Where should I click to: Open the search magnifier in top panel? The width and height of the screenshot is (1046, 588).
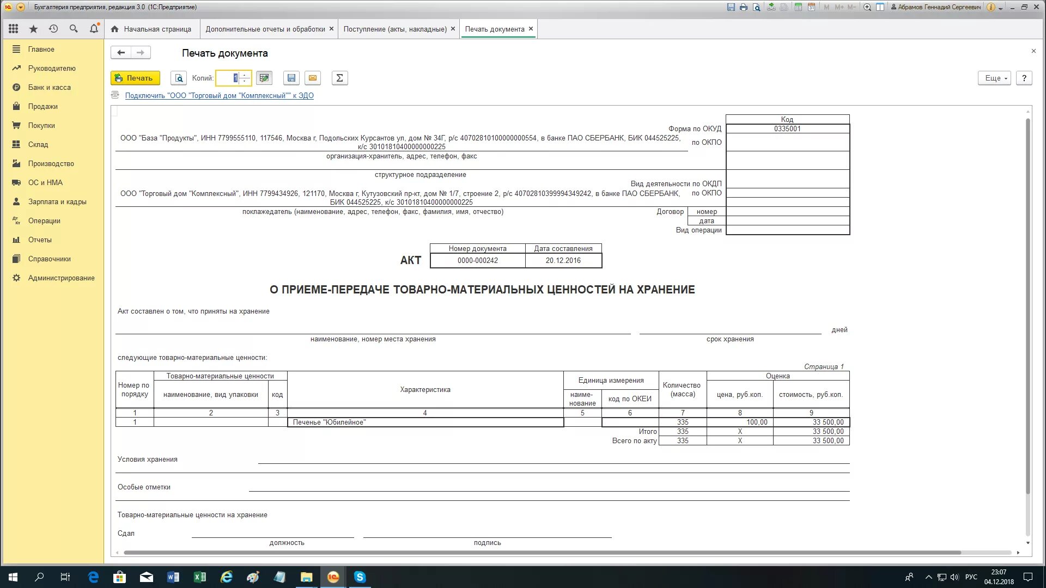[74, 29]
